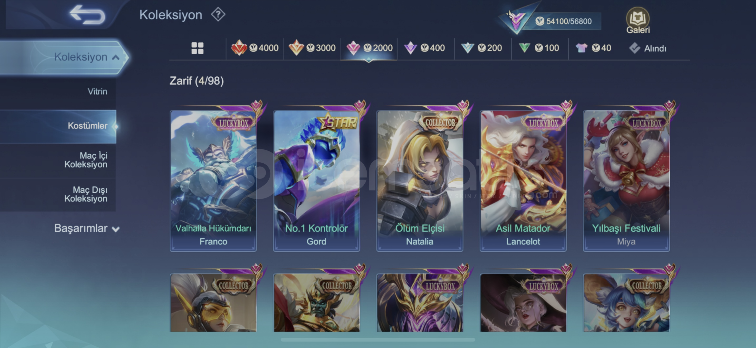Open the Koleksiyon help question mark icon
This screenshot has width=756, height=348.
218,15
